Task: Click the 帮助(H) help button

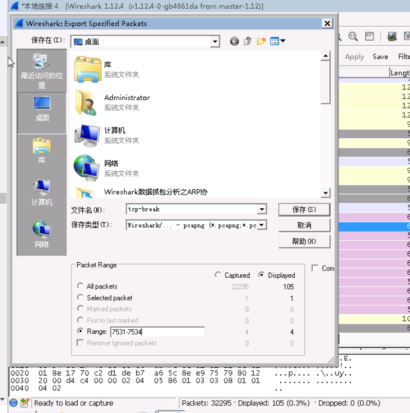Action: (x=304, y=241)
